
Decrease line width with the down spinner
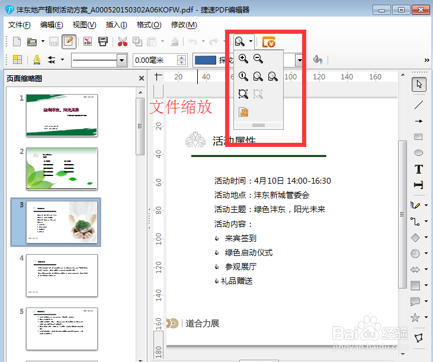(182, 63)
